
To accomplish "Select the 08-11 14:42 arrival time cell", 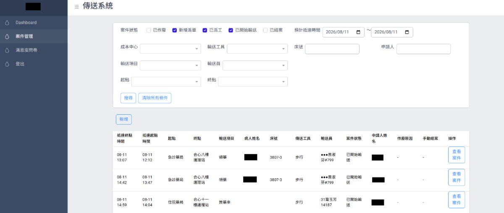I will (123, 179).
